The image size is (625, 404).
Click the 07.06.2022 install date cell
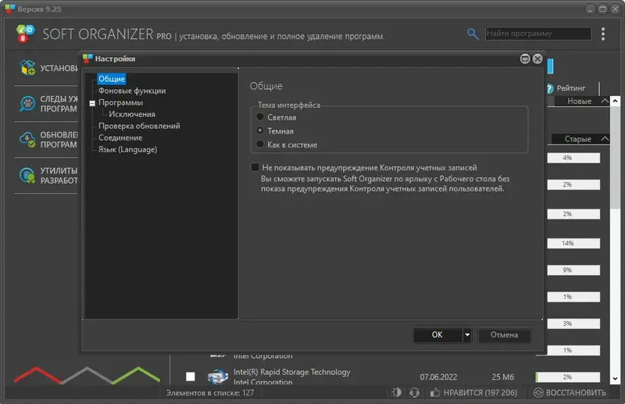(x=438, y=377)
